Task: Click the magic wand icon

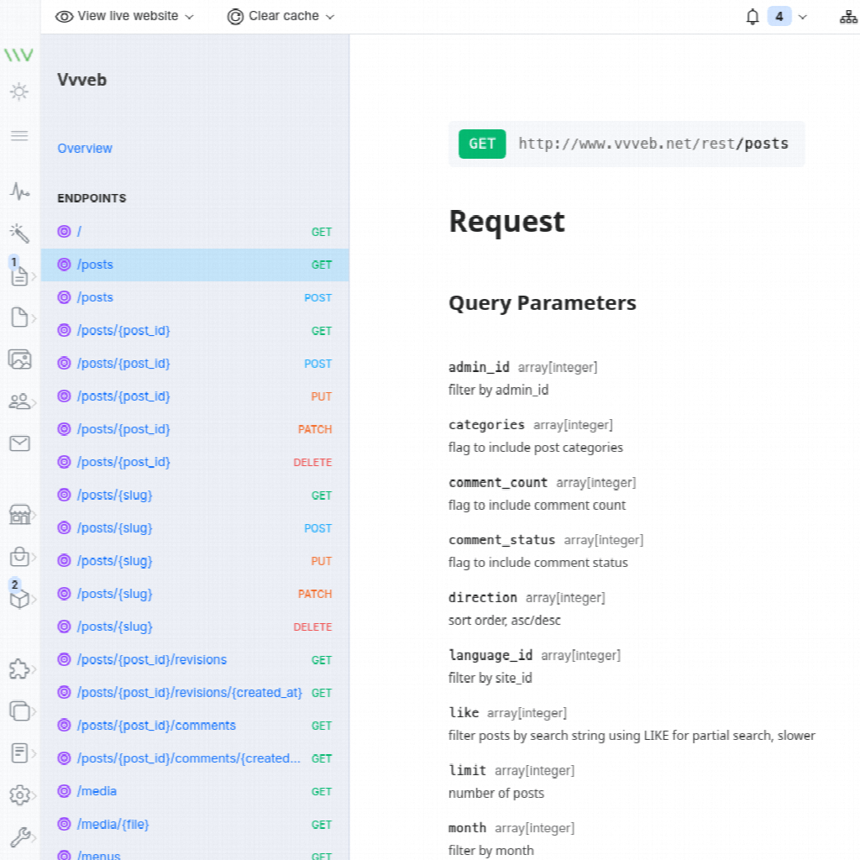Action: coord(19,233)
